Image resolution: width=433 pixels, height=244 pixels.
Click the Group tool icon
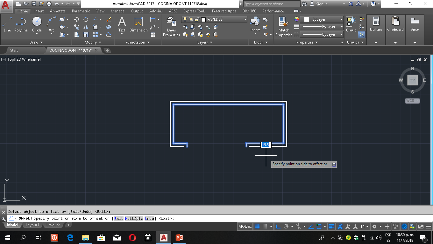351,24
